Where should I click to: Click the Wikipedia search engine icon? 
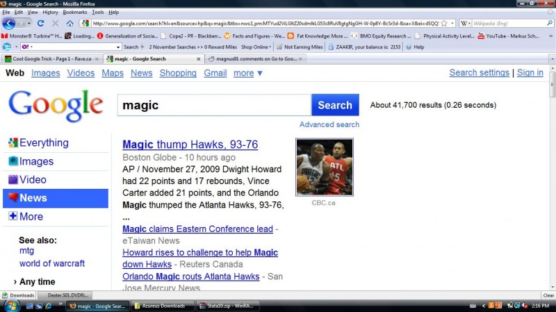[x=464, y=24]
